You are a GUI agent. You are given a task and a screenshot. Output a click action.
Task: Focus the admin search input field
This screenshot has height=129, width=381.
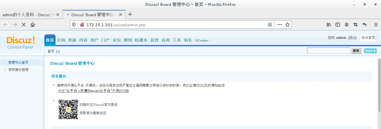[329, 51]
